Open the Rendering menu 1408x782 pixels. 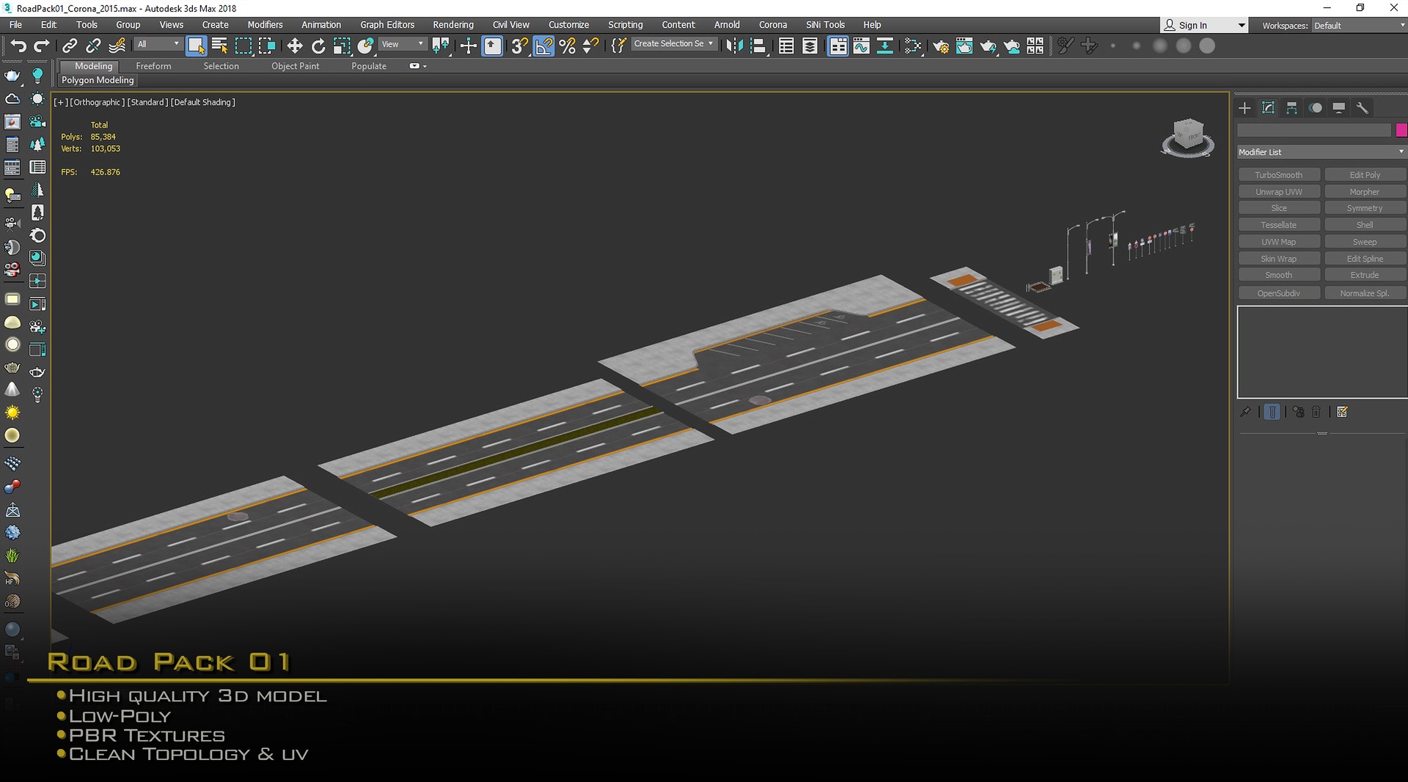pos(453,24)
